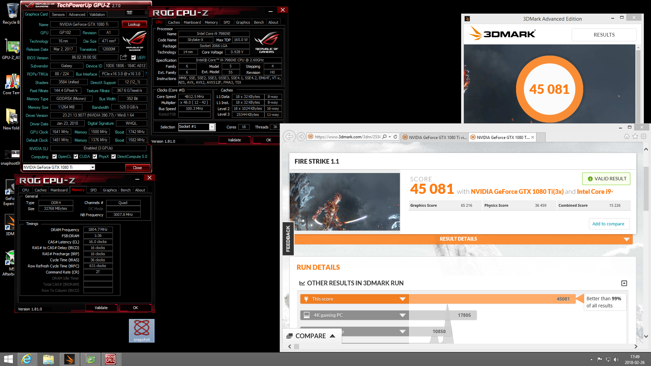Open GPU selection dropdown in GPU-Z

(92, 167)
